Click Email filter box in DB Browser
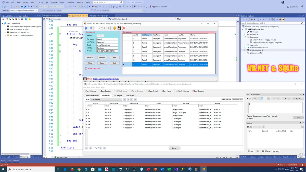The height and width of the screenshot is (172, 306). [158, 105]
